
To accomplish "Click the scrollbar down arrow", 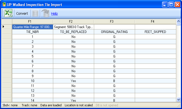I will tap(178, 100).
